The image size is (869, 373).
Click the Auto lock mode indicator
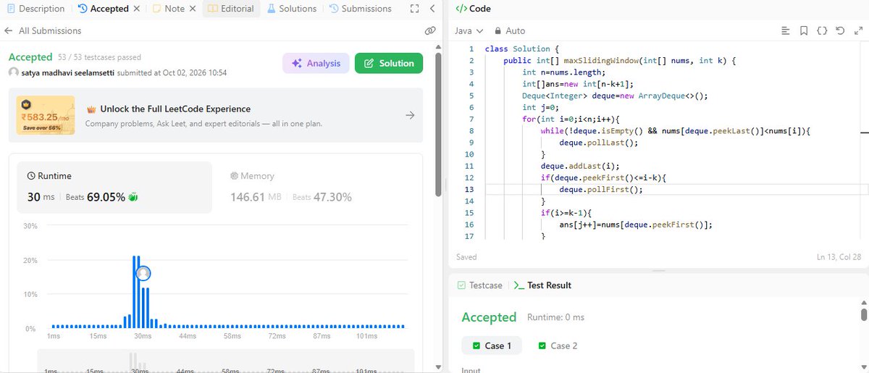pyautogui.click(x=509, y=31)
